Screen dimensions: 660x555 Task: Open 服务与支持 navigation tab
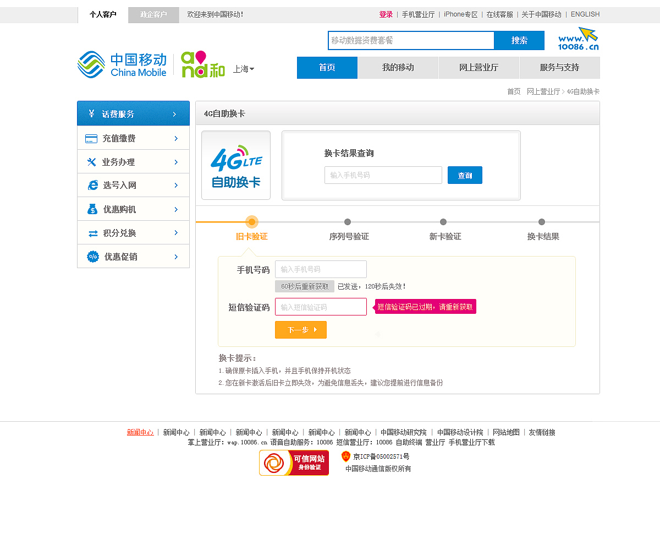(560, 68)
